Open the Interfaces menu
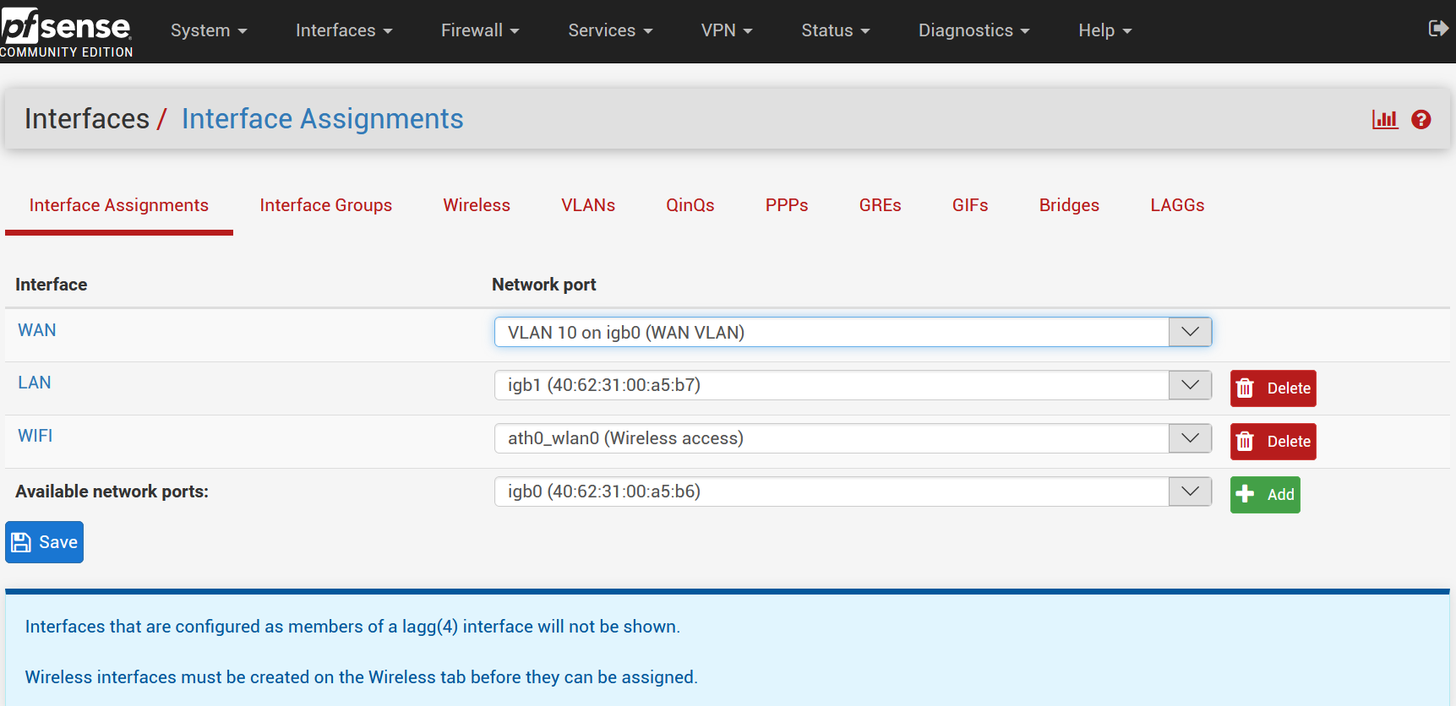This screenshot has height=706, width=1456. (344, 30)
